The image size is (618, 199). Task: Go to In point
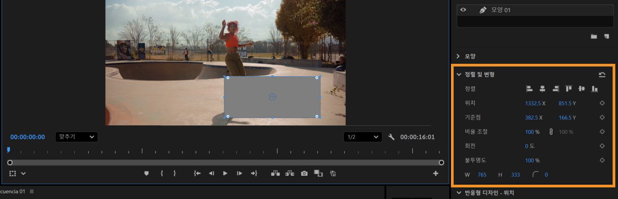pos(197,173)
